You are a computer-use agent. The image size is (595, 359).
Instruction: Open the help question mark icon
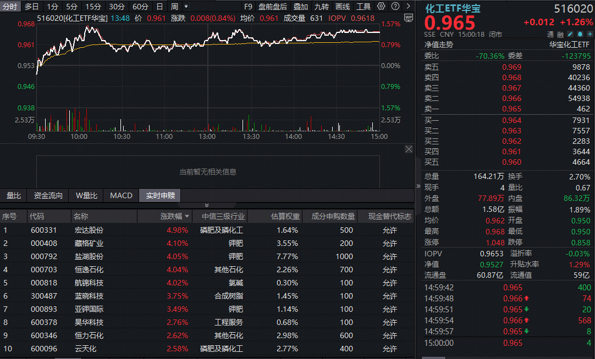(395, 6)
